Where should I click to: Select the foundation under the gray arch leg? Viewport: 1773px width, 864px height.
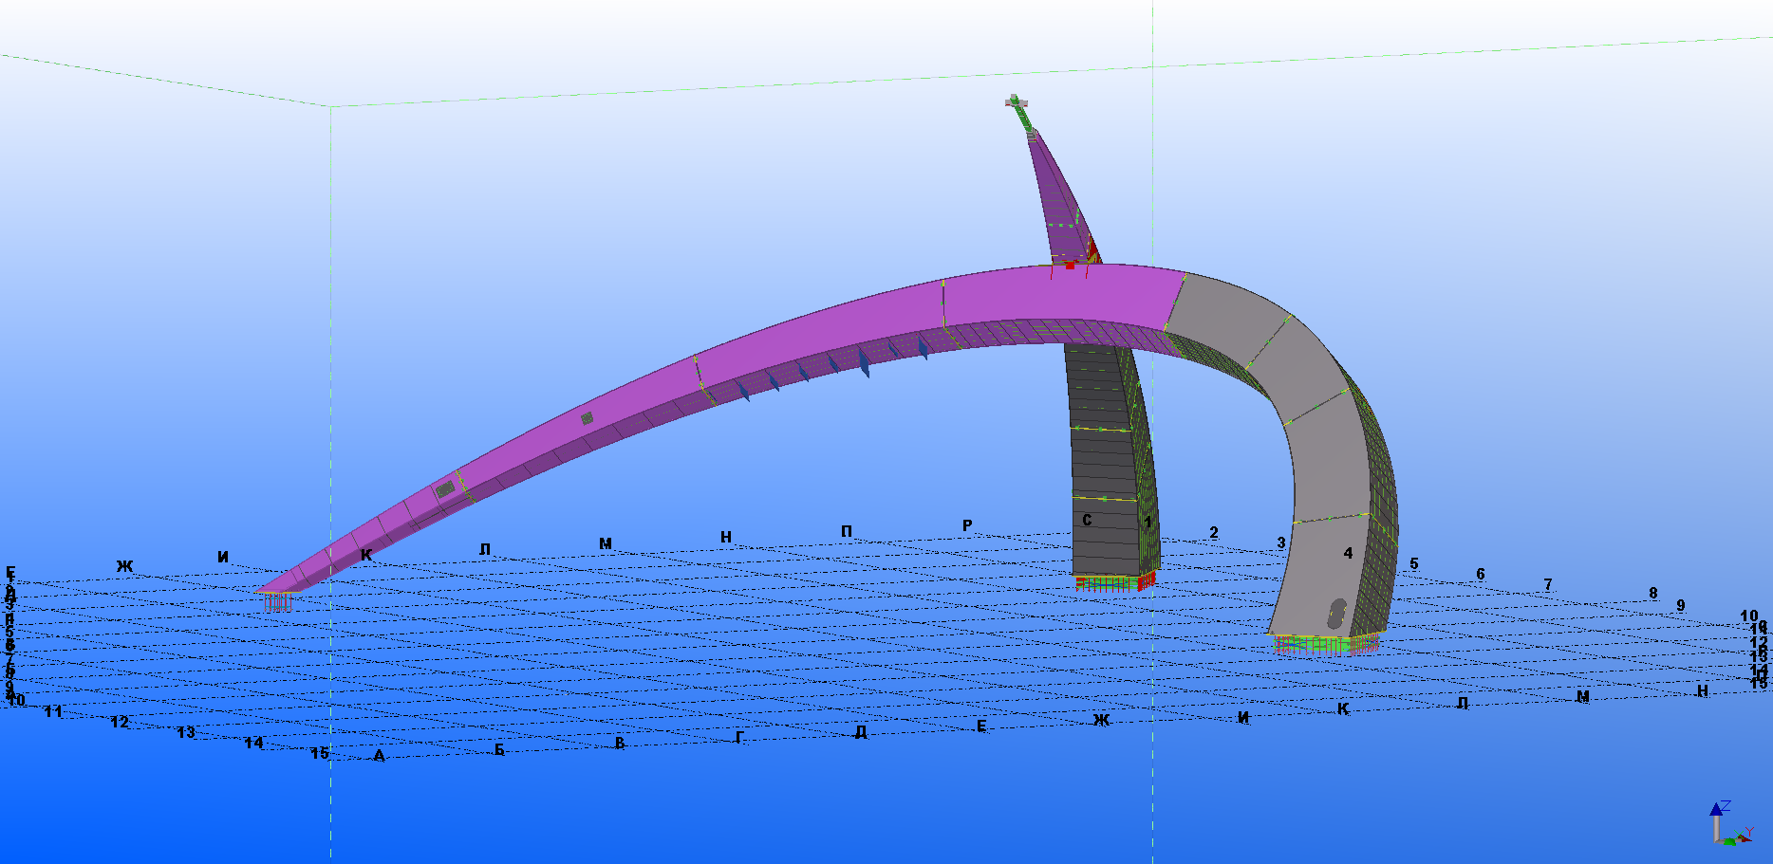1324,645
